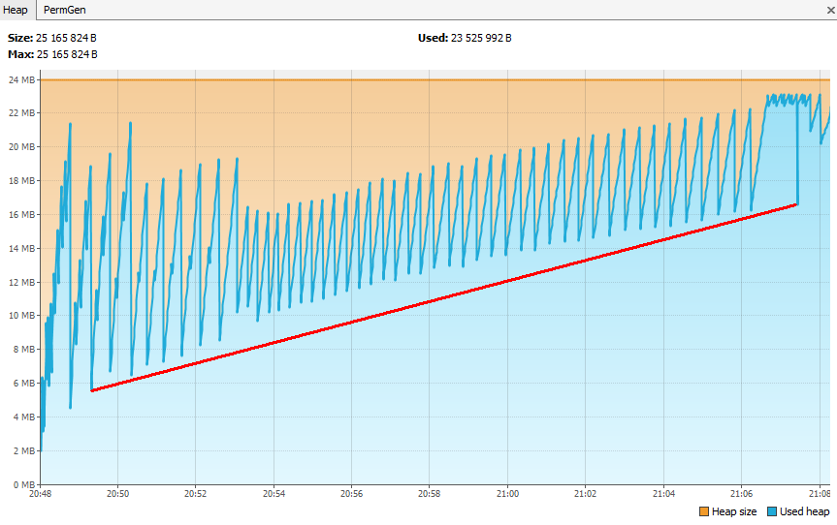Click the 12 MB y-axis label
Viewport: 837px width, 525px height.
(22, 282)
